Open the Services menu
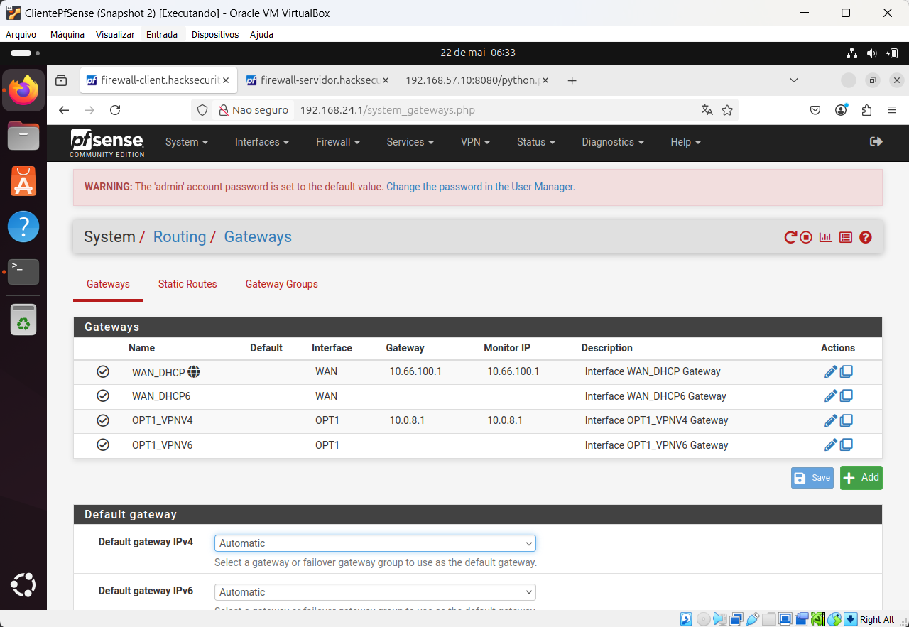Image resolution: width=909 pixels, height=627 pixels. click(410, 142)
